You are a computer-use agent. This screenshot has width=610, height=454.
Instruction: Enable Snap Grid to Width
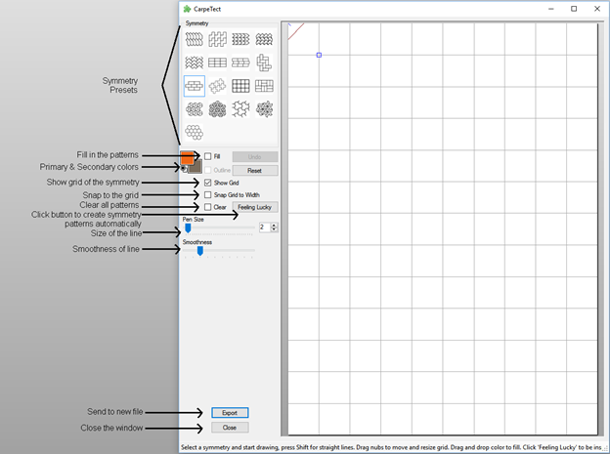click(207, 195)
